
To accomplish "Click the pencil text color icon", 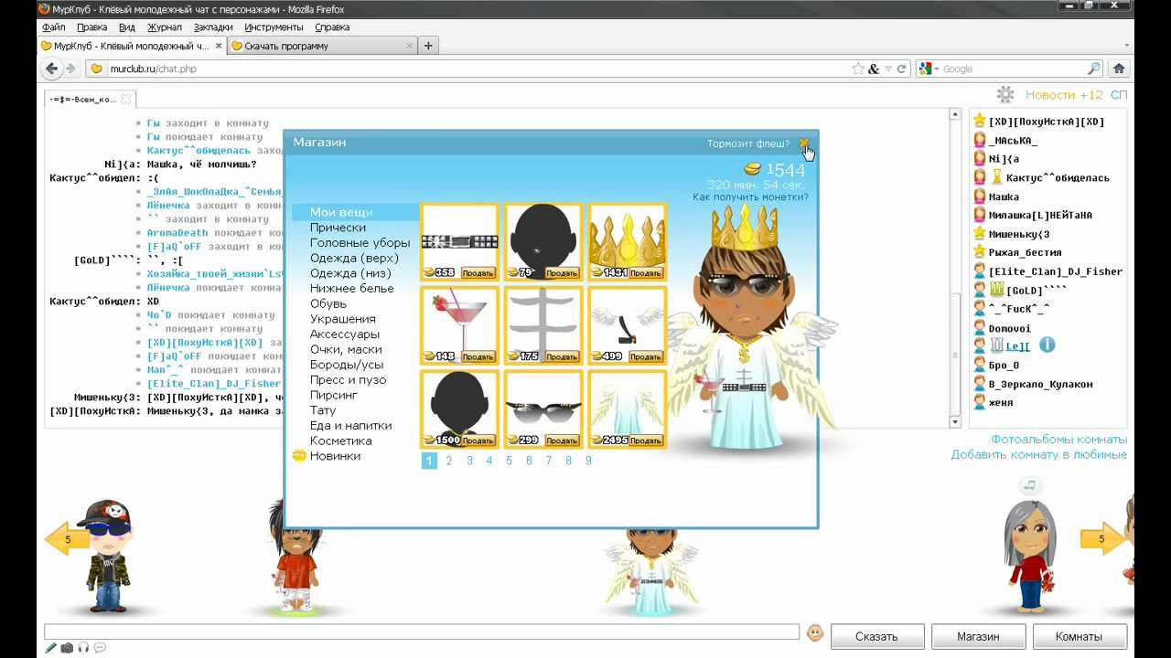I will tap(51, 648).
